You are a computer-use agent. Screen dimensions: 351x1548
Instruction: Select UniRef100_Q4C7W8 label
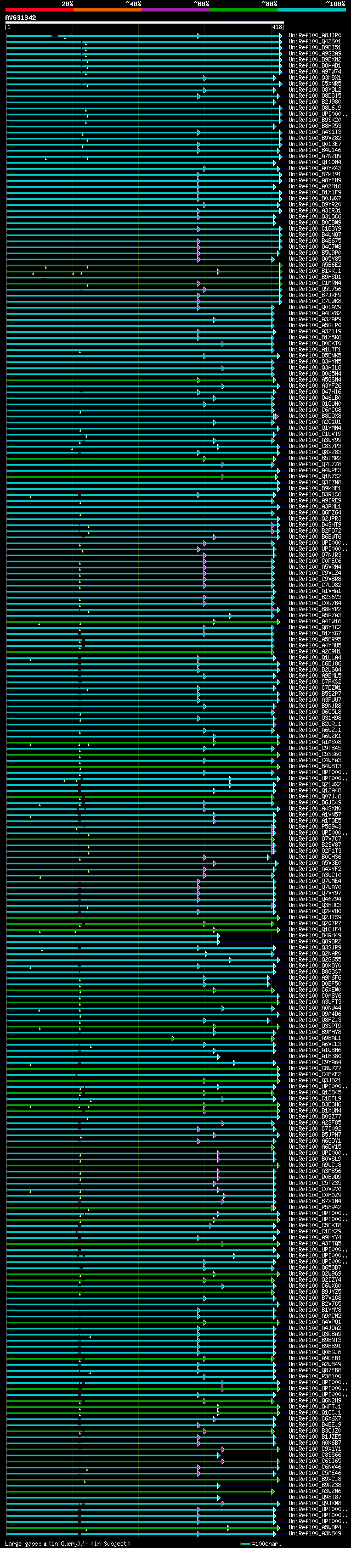point(315,247)
